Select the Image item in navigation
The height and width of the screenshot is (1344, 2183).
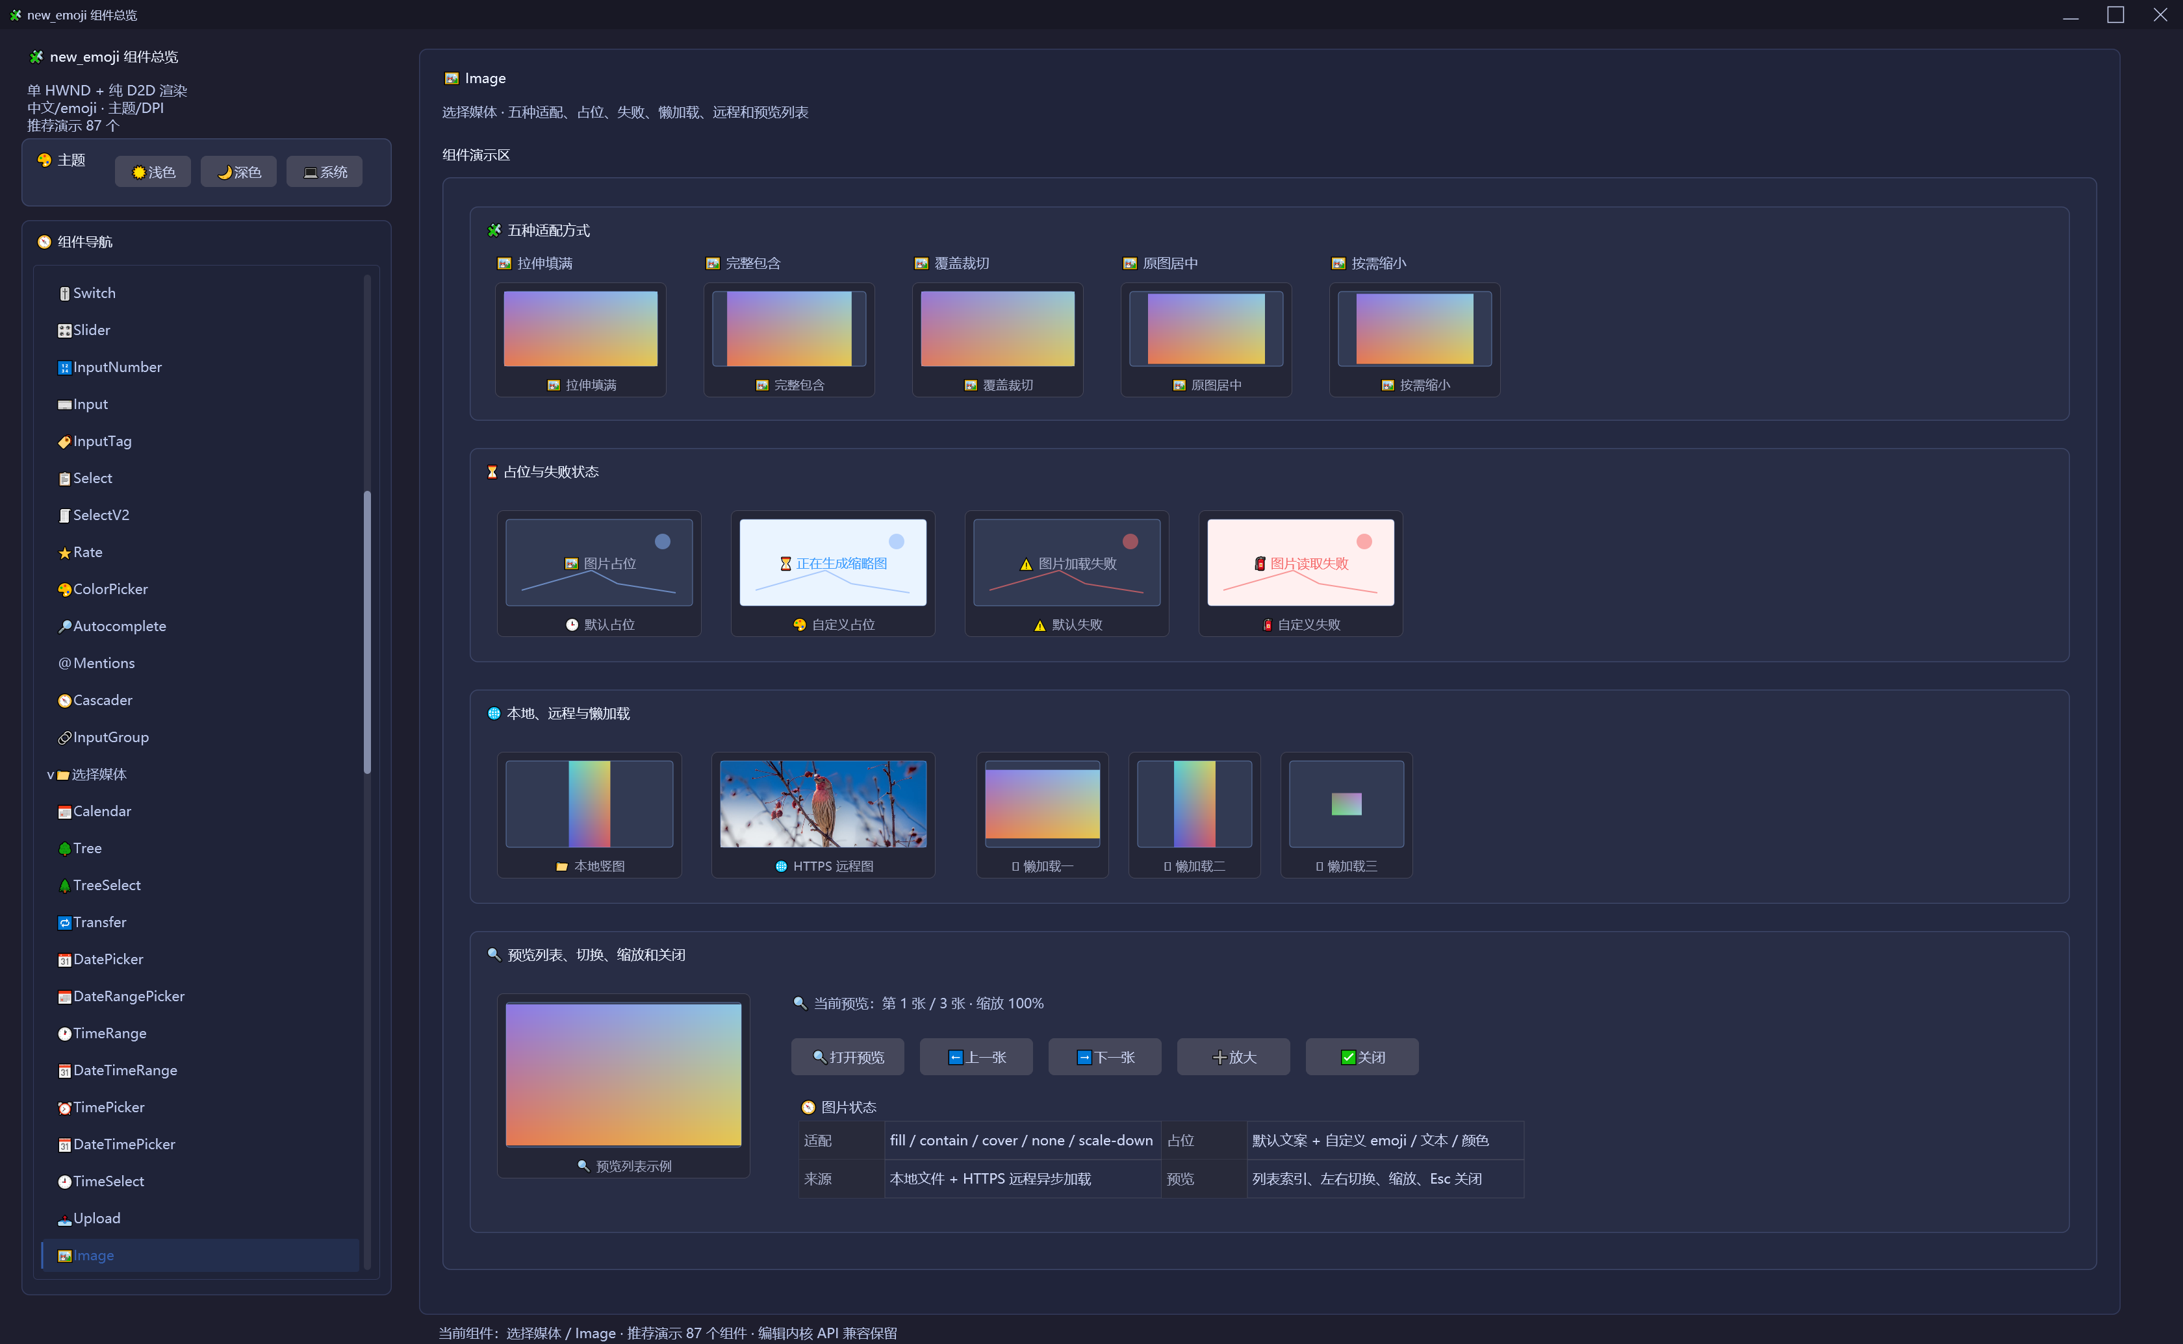click(x=200, y=1255)
